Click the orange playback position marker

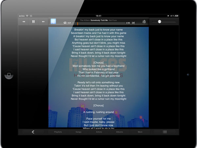pyautogui.click(x=77, y=23)
